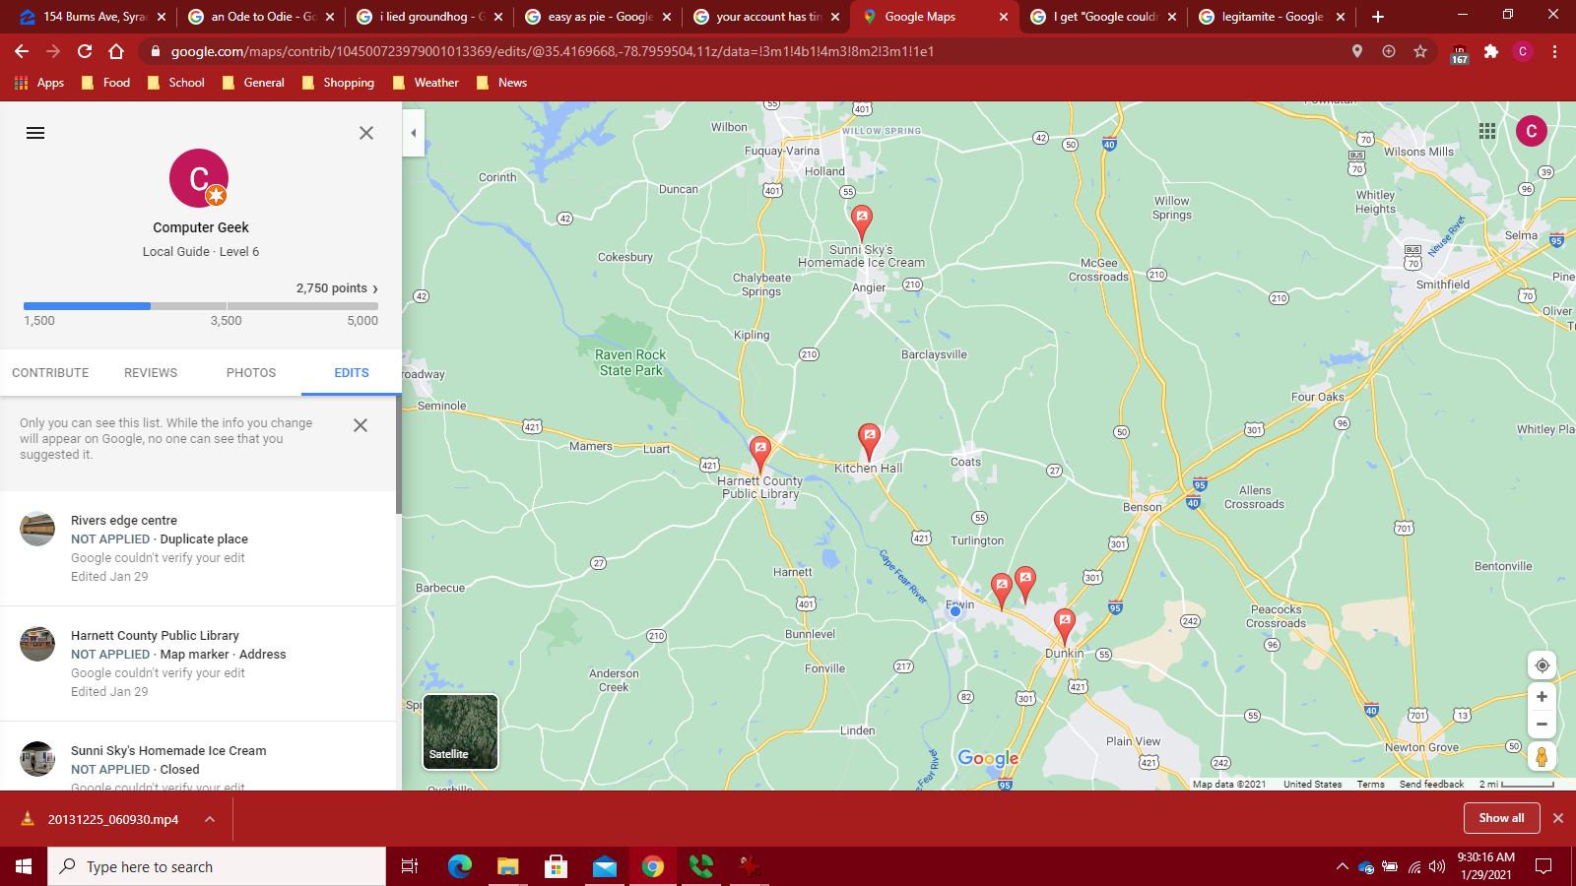
Task: Click the Street View pegman
Action: tap(1543, 756)
